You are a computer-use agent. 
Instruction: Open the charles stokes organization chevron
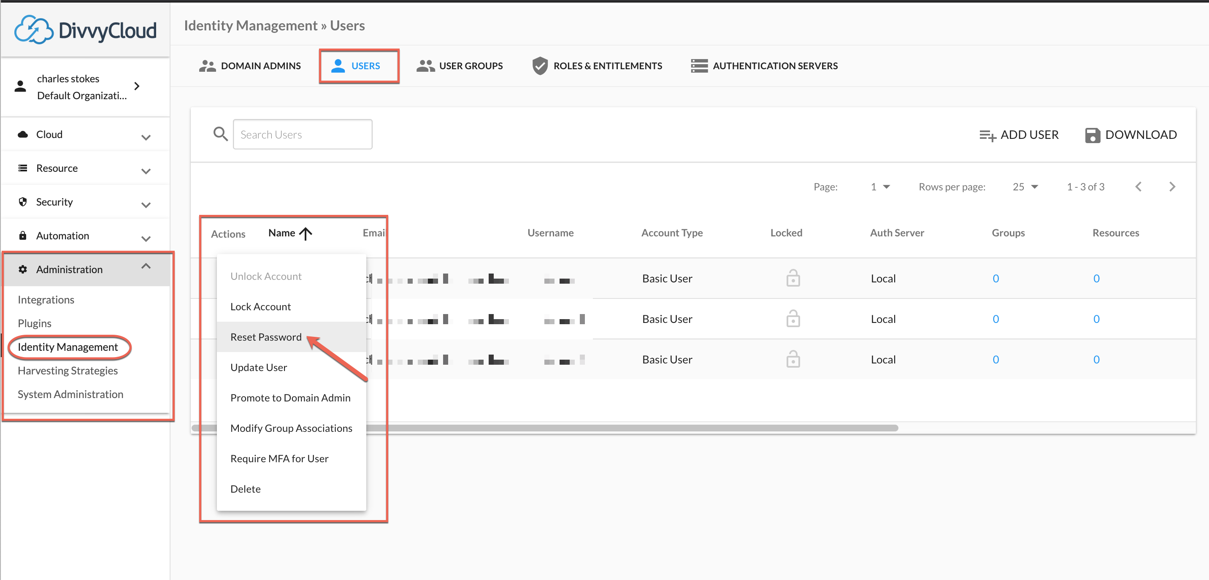point(137,86)
